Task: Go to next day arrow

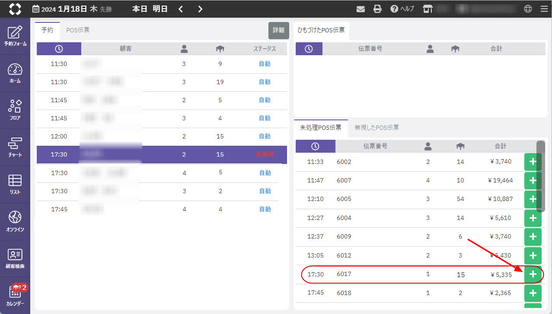Action: click(200, 9)
